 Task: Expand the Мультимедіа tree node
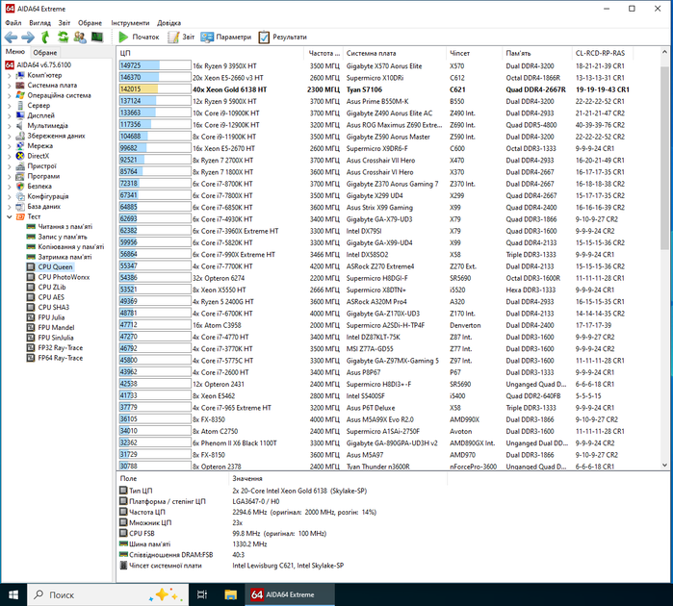point(10,126)
